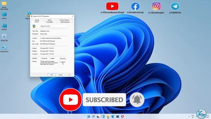Launch Microsoft Edge from taskbar
Screen dimensions: 211x119
point(113,116)
